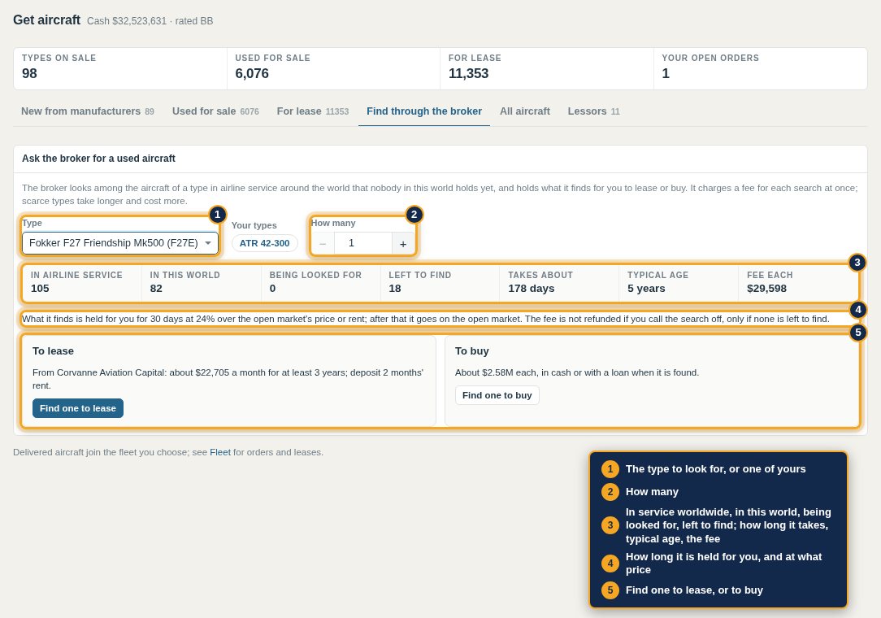Click the Used for sale value 6,076

[252, 74]
